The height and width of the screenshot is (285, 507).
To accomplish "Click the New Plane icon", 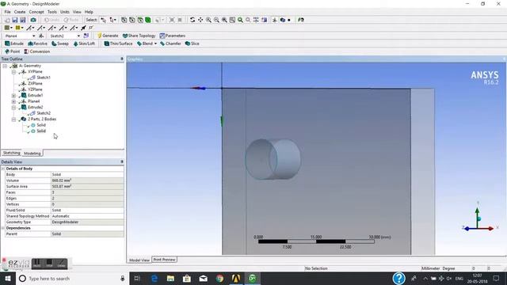I will click(41, 36).
